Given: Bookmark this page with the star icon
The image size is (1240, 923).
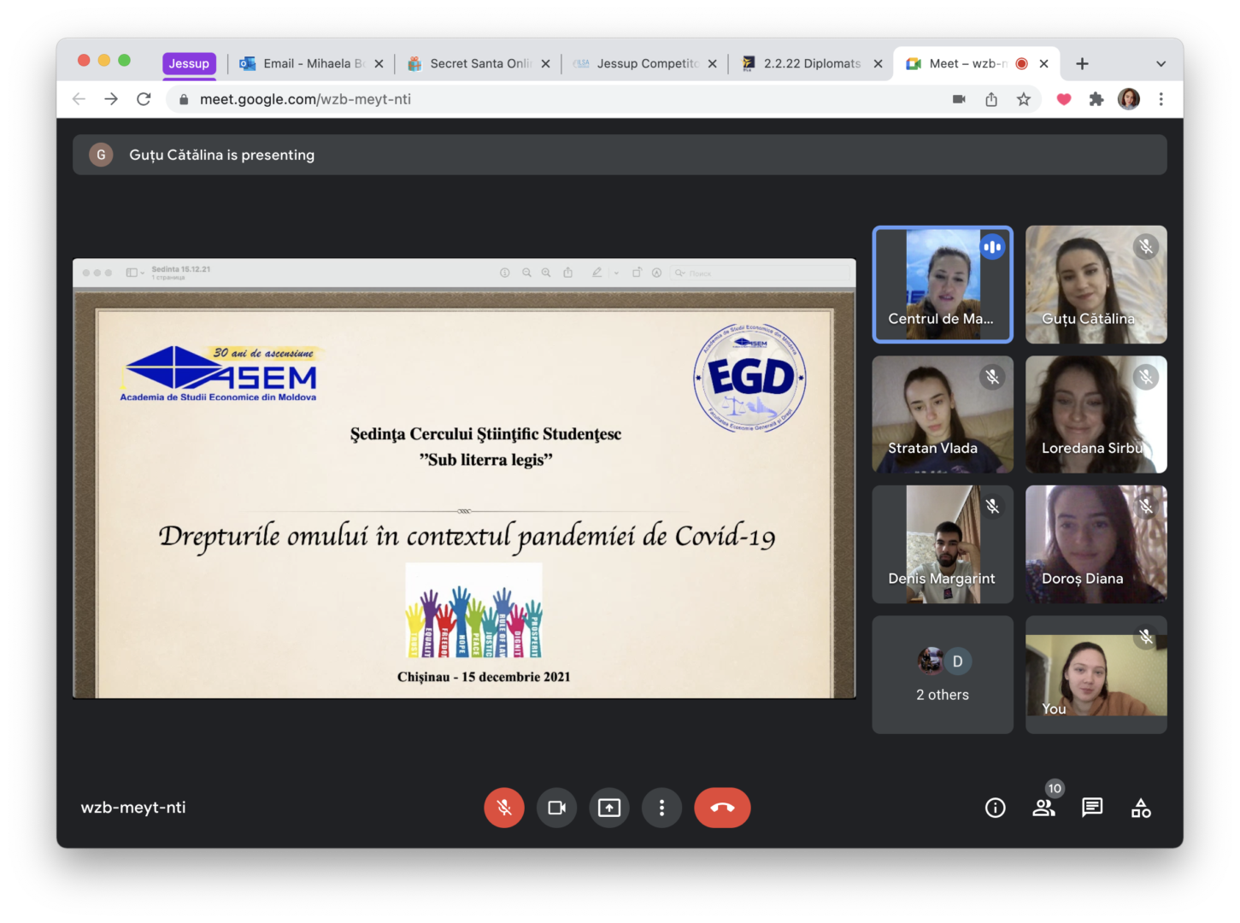Looking at the screenshot, I should click(x=1024, y=99).
